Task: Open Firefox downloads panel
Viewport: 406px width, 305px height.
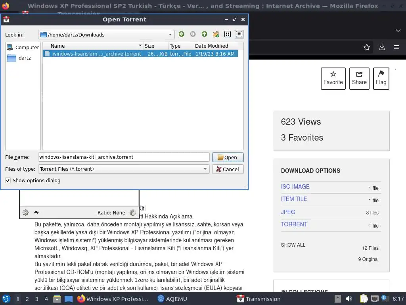Action: (382, 47)
